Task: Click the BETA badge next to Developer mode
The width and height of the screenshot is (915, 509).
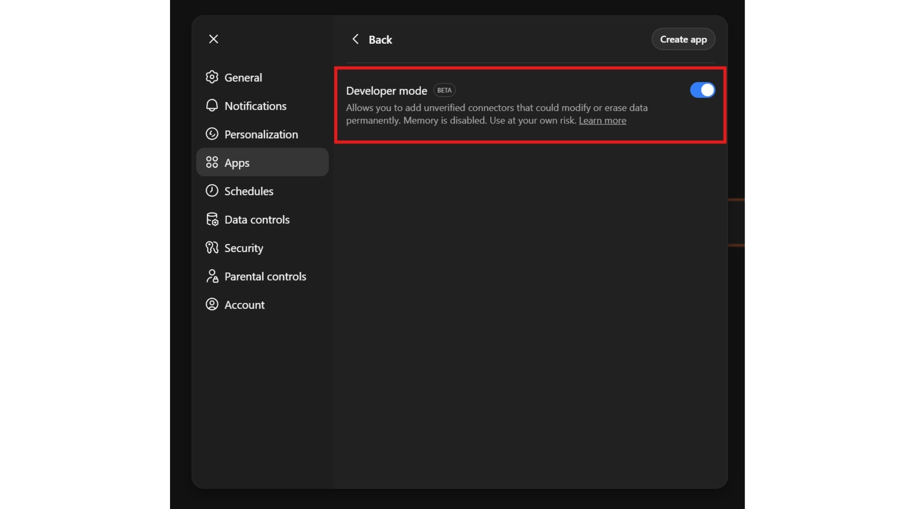Action: (x=444, y=90)
